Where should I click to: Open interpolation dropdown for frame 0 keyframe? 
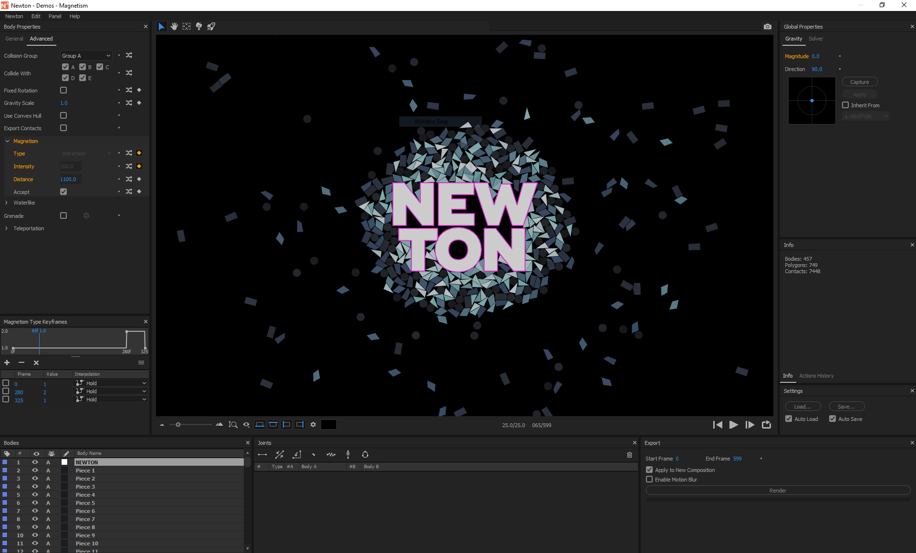(111, 383)
